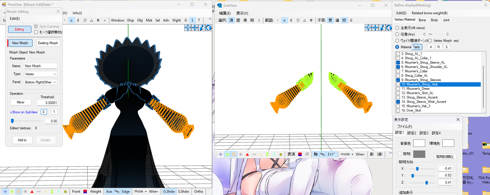Screen dimensions: 490x195
Task: Click the 環境色 ambient color swatch
Action: (x=448, y=143)
